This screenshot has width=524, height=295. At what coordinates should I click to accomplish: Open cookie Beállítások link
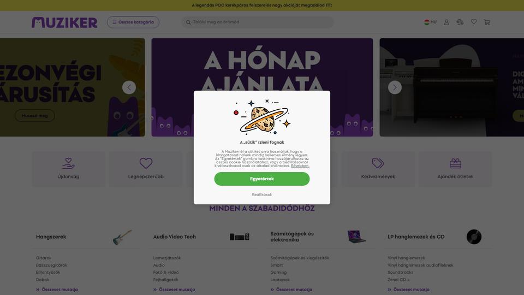point(262,194)
